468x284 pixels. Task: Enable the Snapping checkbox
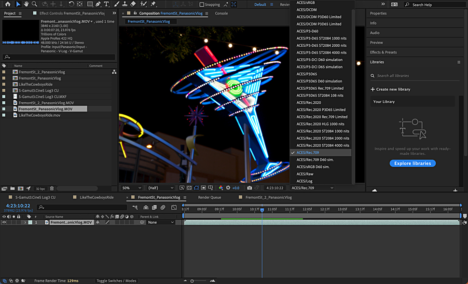click(202, 4)
